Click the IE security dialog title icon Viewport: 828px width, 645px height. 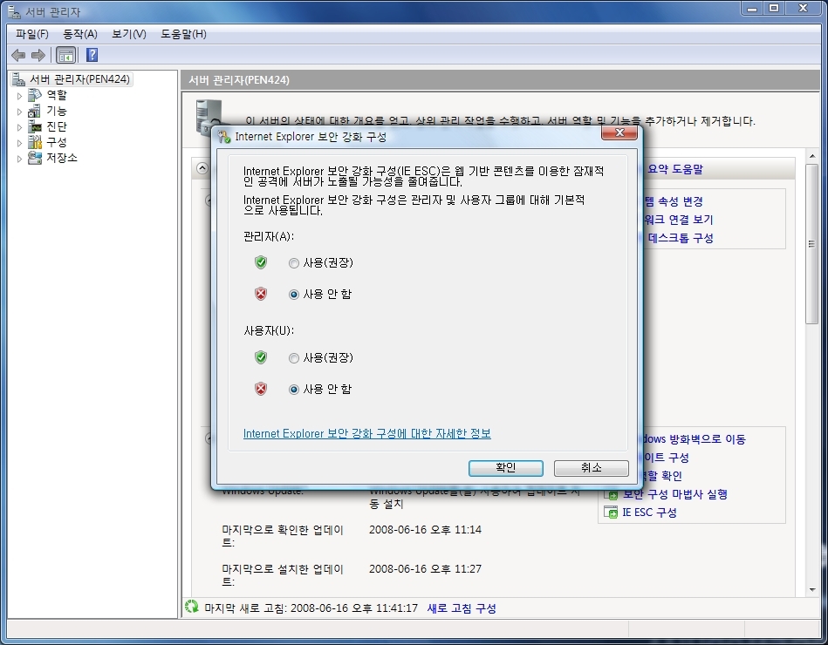(224, 137)
